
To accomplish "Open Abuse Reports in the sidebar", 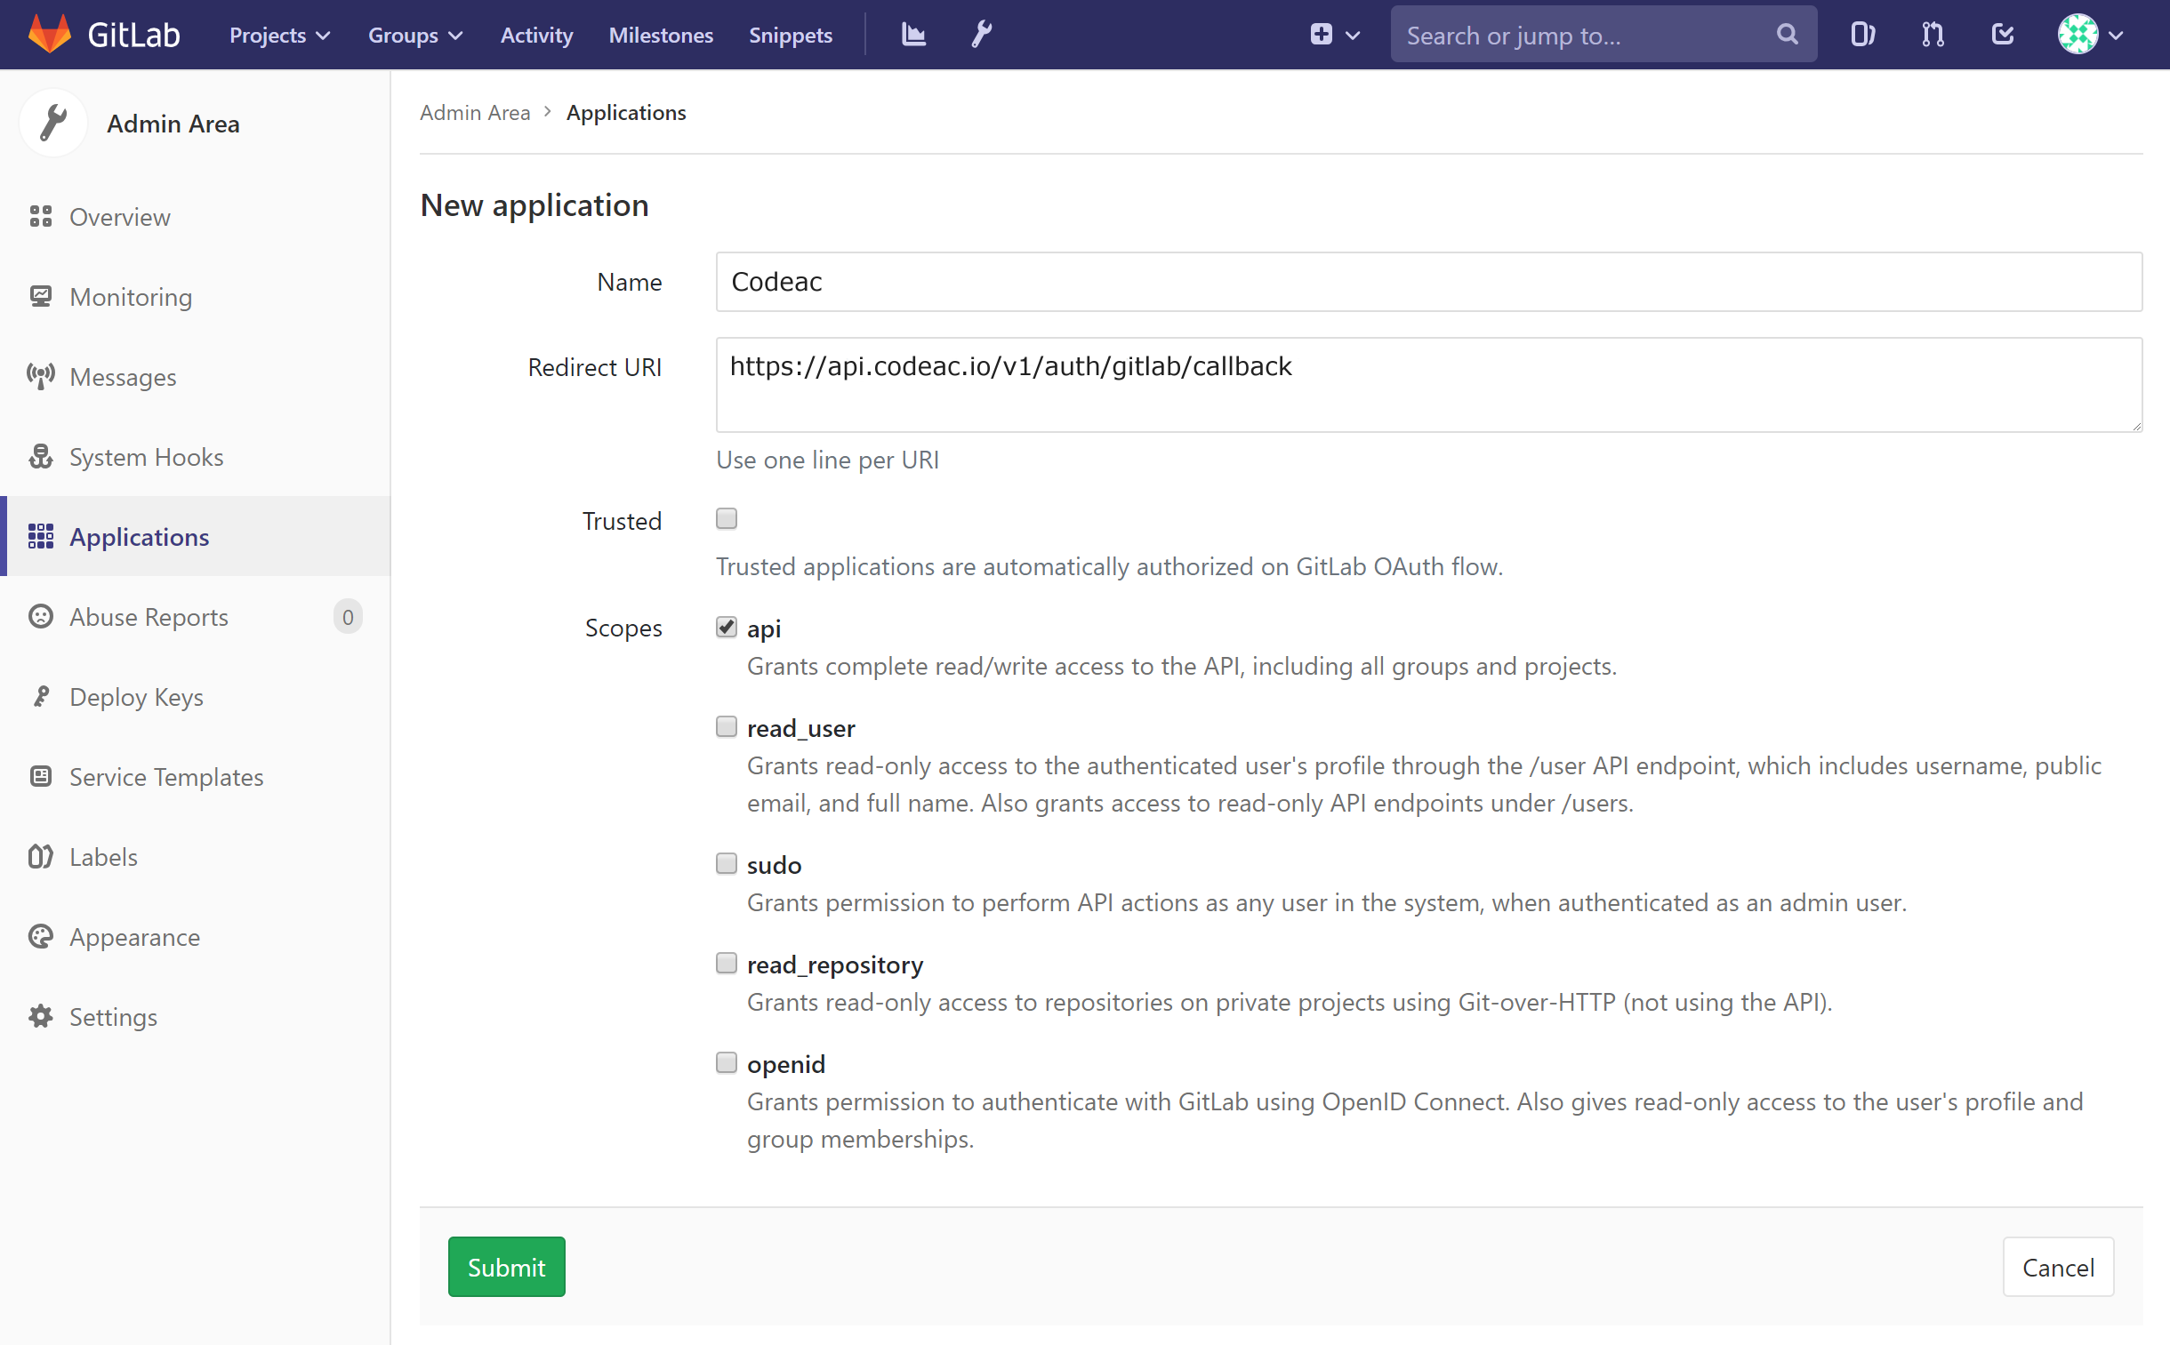I will click(x=148, y=616).
